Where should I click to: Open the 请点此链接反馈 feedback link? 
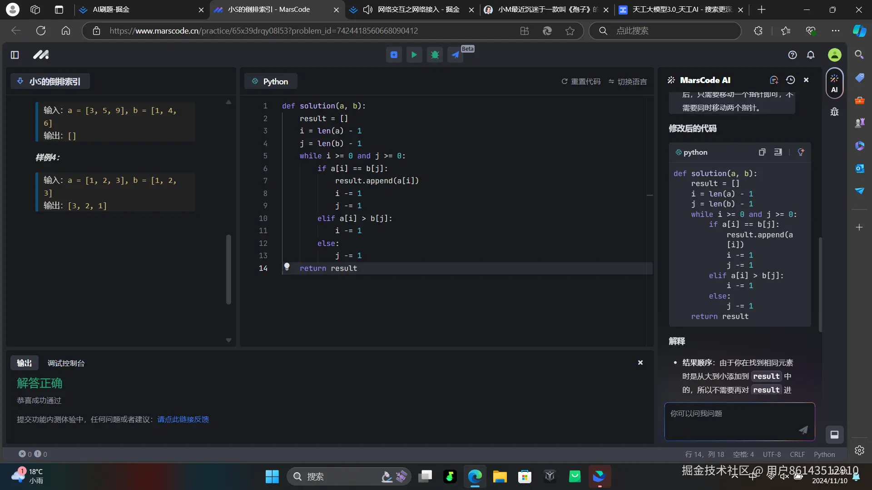[x=183, y=420]
